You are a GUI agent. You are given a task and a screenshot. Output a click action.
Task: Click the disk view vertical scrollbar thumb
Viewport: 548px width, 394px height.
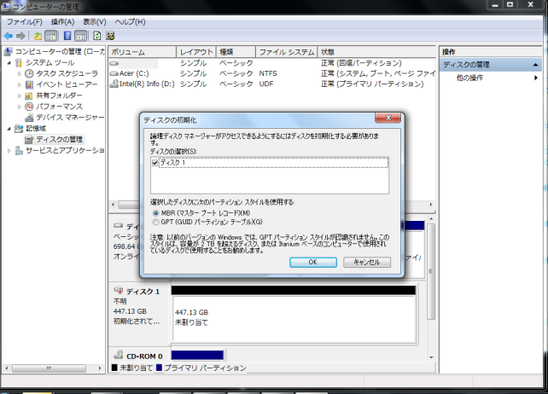click(431, 271)
